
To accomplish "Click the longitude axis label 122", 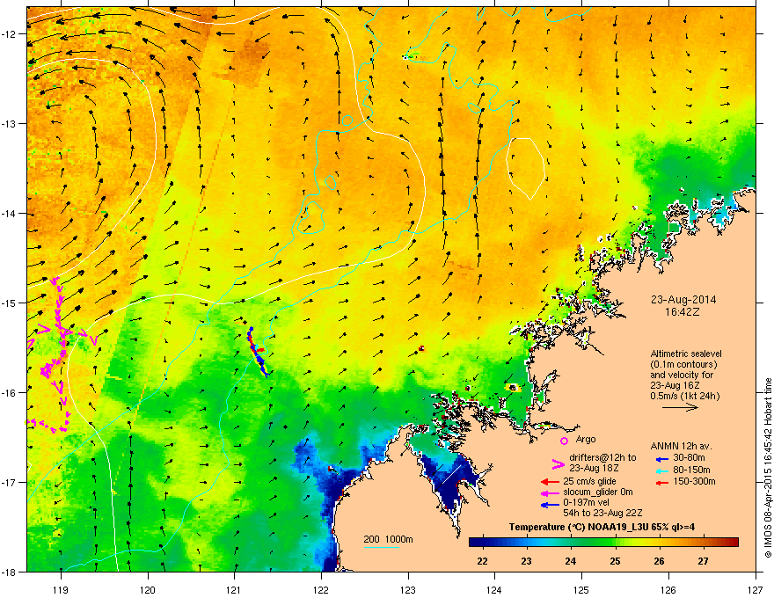I will coord(321,589).
